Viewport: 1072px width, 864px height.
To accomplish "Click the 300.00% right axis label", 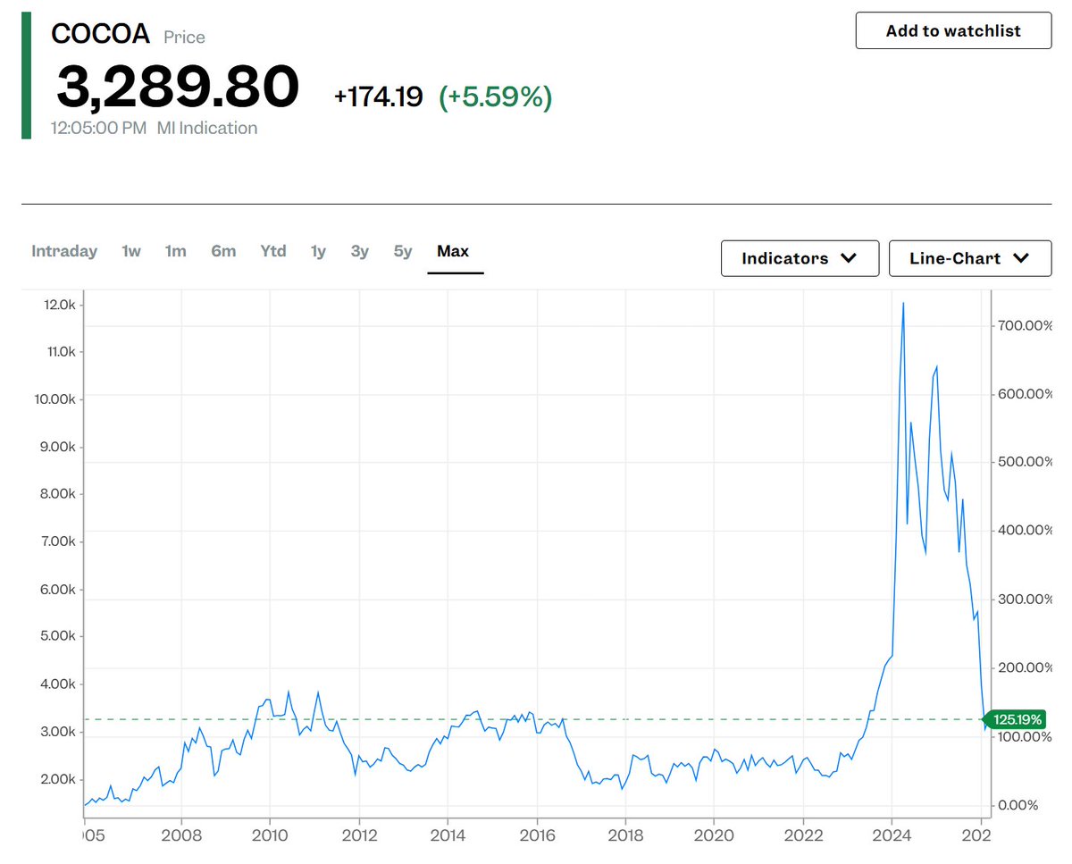I will click(1024, 599).
